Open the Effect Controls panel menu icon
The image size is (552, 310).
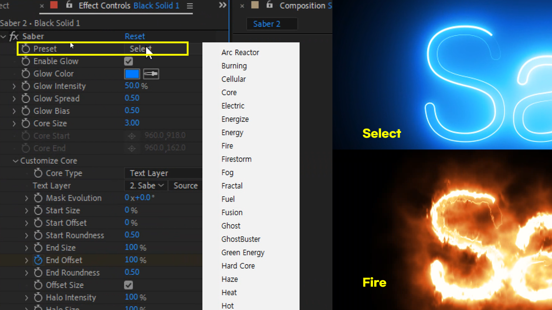pyautogui.click(x=190, y=6)
